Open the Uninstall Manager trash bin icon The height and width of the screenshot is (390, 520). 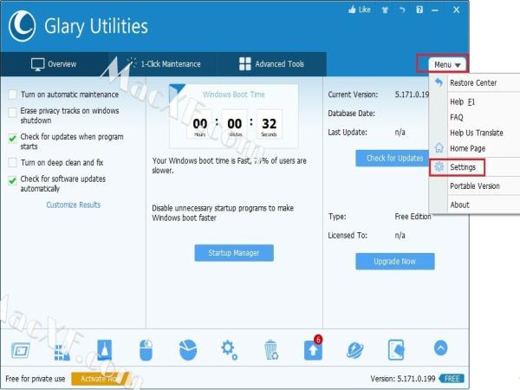[271, 349]
